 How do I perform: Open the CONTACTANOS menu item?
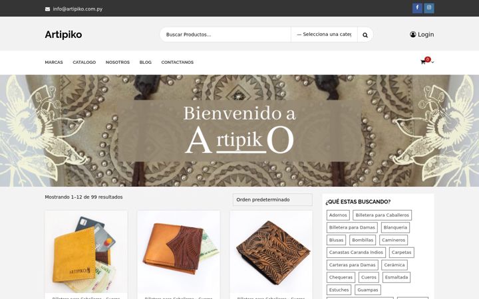[177, 62]
